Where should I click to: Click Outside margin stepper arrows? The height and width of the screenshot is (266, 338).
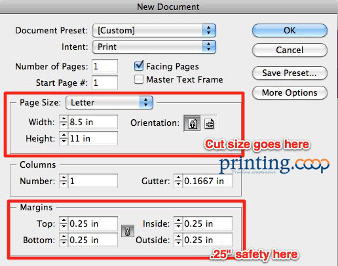click(178, 240)
